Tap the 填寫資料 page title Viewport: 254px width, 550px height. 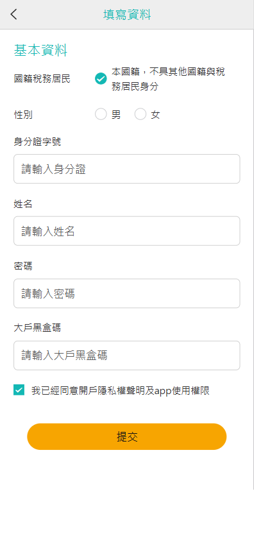(x=127, y=15)
